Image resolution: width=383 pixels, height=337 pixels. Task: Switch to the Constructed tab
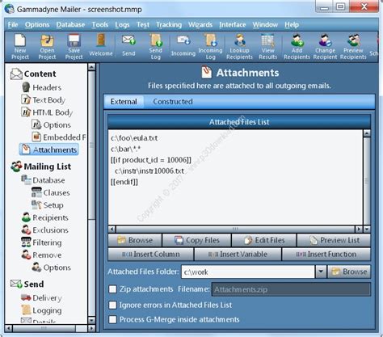click(173, 102)
